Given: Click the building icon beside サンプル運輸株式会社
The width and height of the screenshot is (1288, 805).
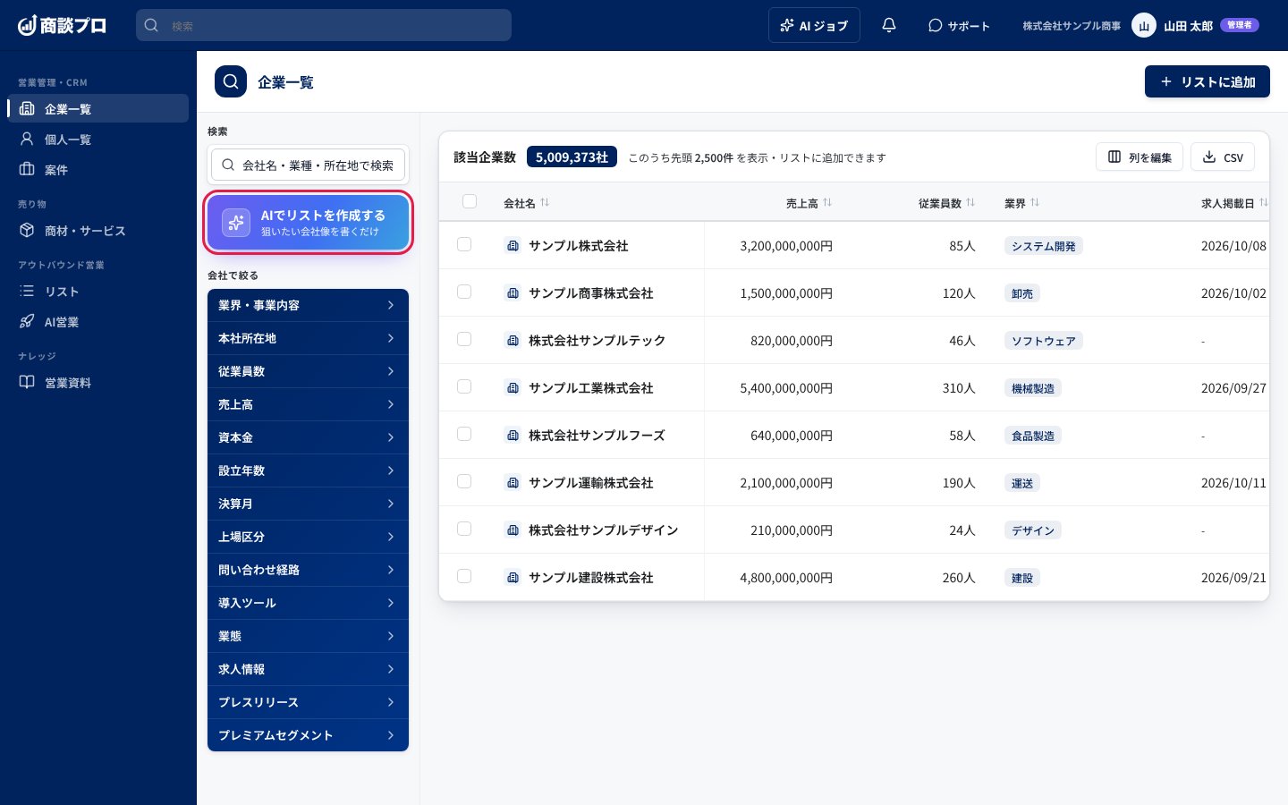Looking at the screenshot, I should tap(513, 482).
